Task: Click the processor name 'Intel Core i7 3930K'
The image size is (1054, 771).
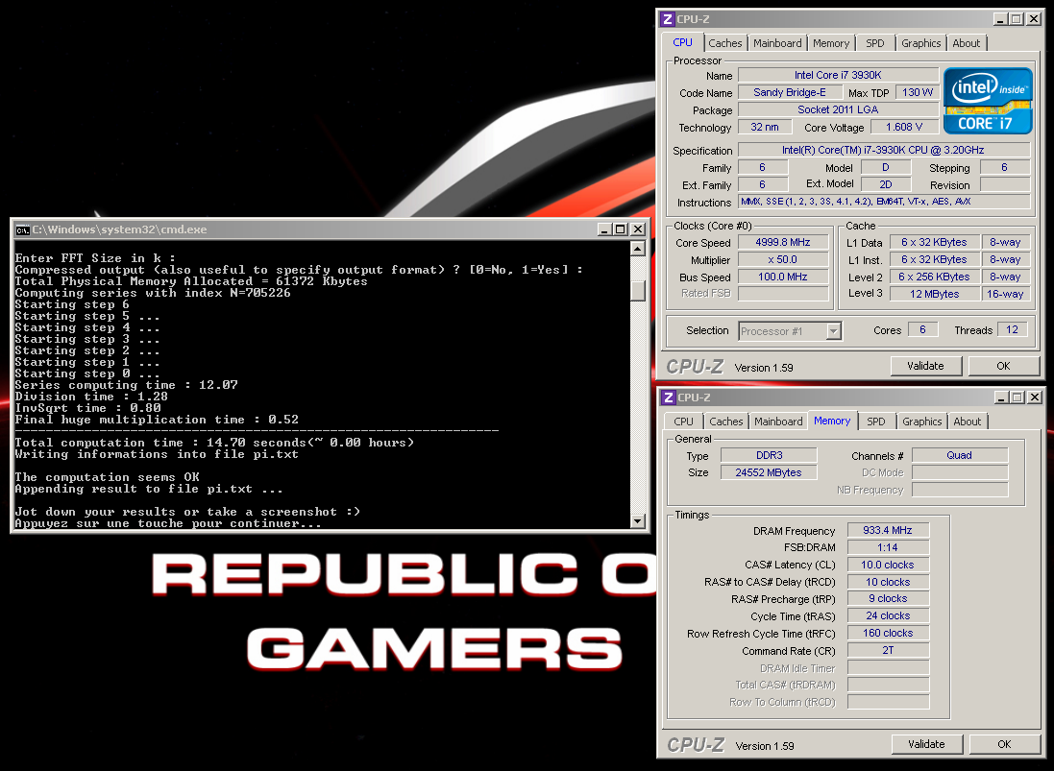Action: (838, 75)
